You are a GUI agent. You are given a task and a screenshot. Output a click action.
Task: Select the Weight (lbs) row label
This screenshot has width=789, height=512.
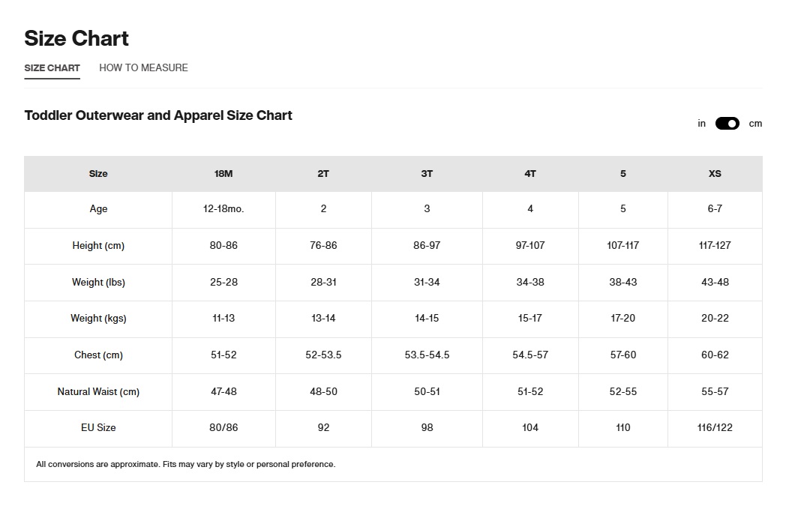click(x=98, y=283)
